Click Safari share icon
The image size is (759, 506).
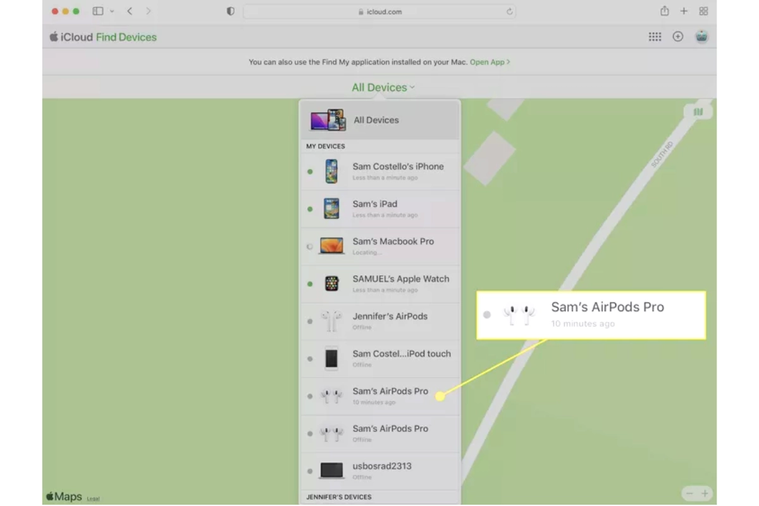(664, 11)
